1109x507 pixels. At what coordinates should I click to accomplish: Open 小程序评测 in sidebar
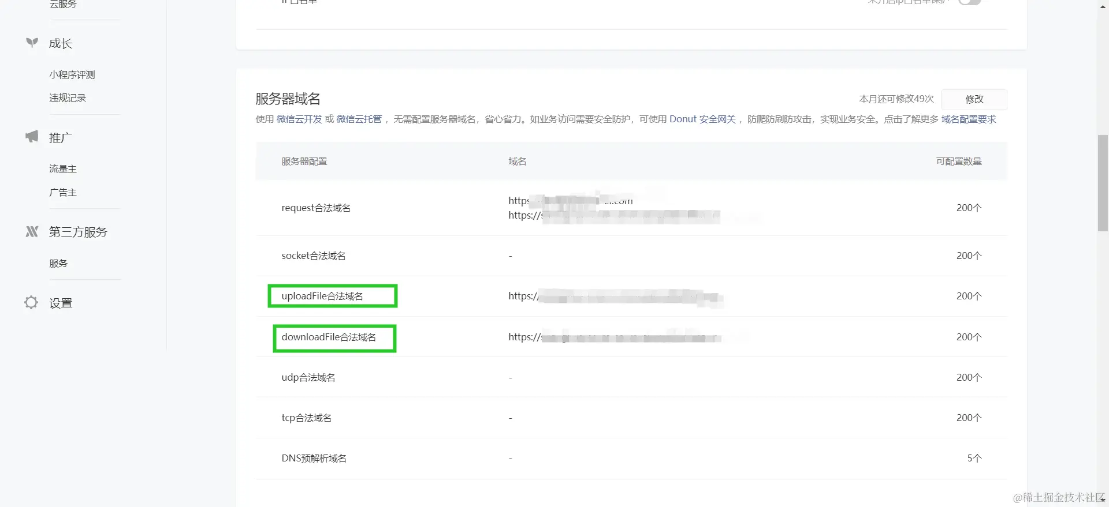pos(72,75)
